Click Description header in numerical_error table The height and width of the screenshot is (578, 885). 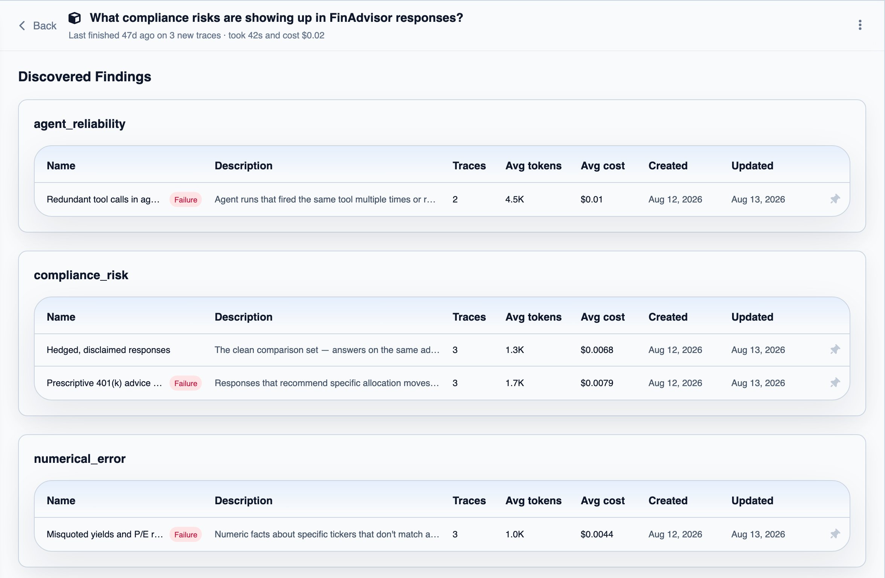243,500
